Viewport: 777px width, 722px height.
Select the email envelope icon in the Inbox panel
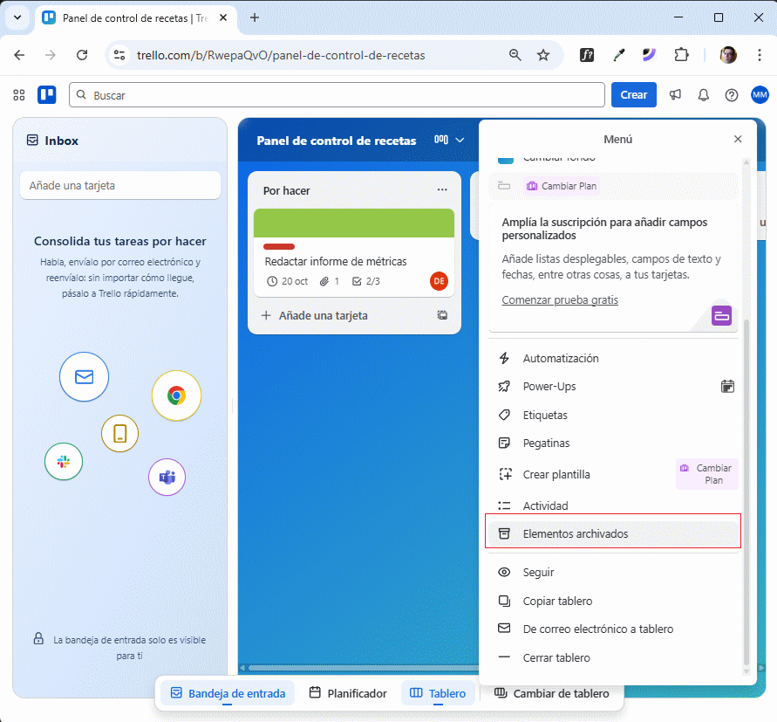point(84,376)
